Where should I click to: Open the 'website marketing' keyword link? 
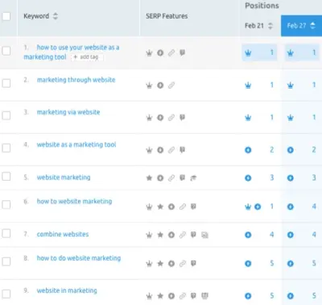click(x=64, y=178)
